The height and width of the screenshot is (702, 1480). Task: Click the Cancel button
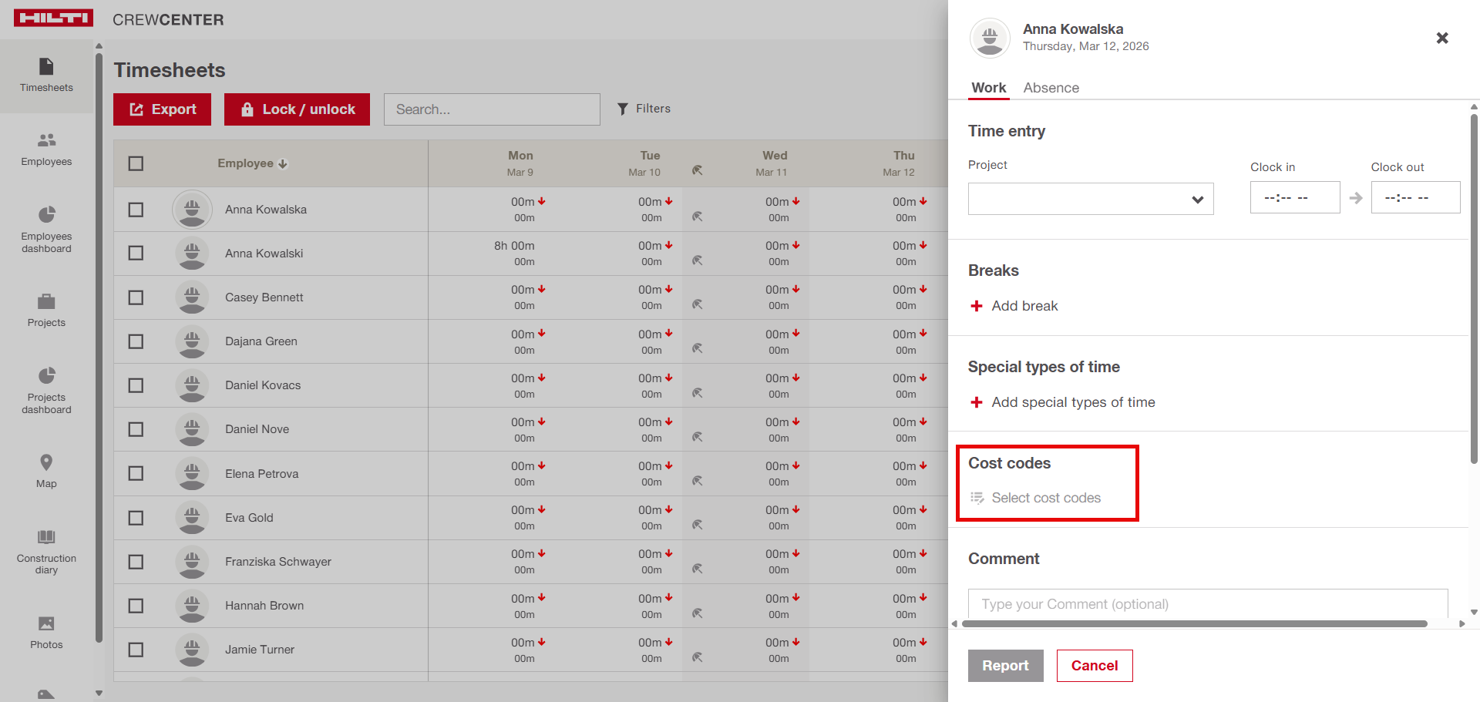coord(1094,666)
